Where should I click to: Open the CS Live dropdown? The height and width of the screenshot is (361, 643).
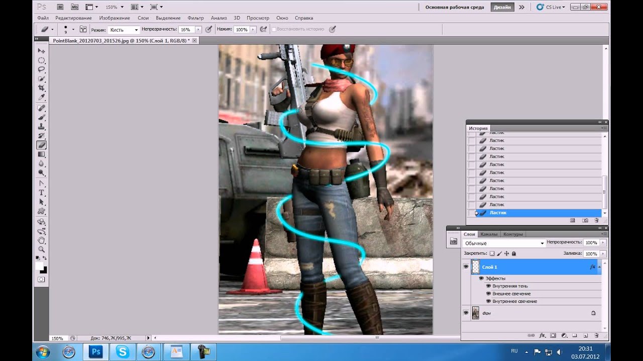[x=551, y=7]
